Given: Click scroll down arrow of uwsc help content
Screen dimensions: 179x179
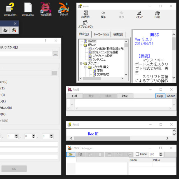Looking at the screenshot, I should point(174,77).
